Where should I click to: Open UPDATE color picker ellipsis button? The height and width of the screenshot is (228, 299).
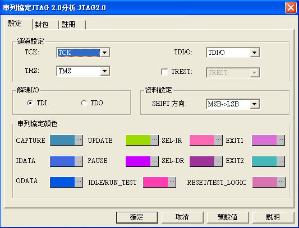(x=154, y=140)
